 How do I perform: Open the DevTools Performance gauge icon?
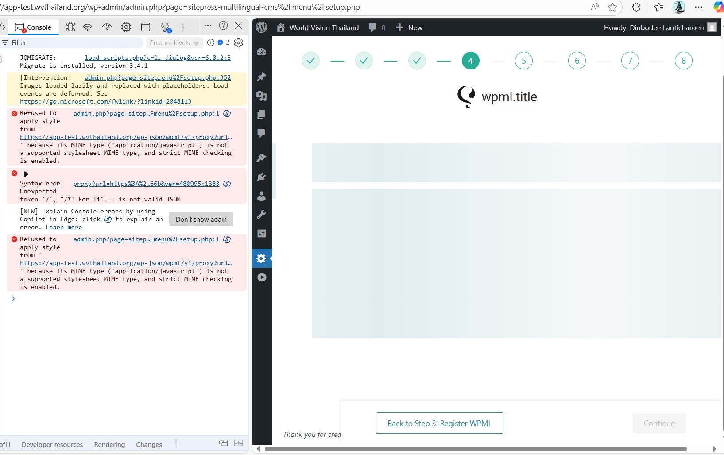point(107,27)
